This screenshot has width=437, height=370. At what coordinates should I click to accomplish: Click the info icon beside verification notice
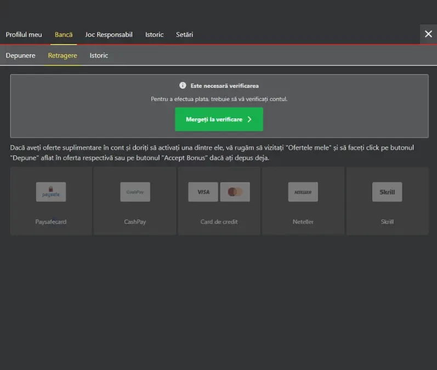click(x=183, y=86)
